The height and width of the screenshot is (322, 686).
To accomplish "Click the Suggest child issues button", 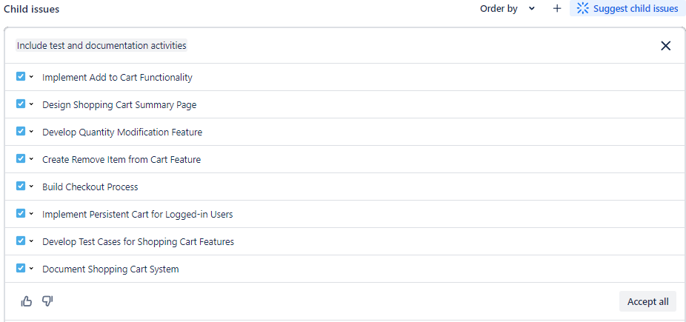I will 627,9.
